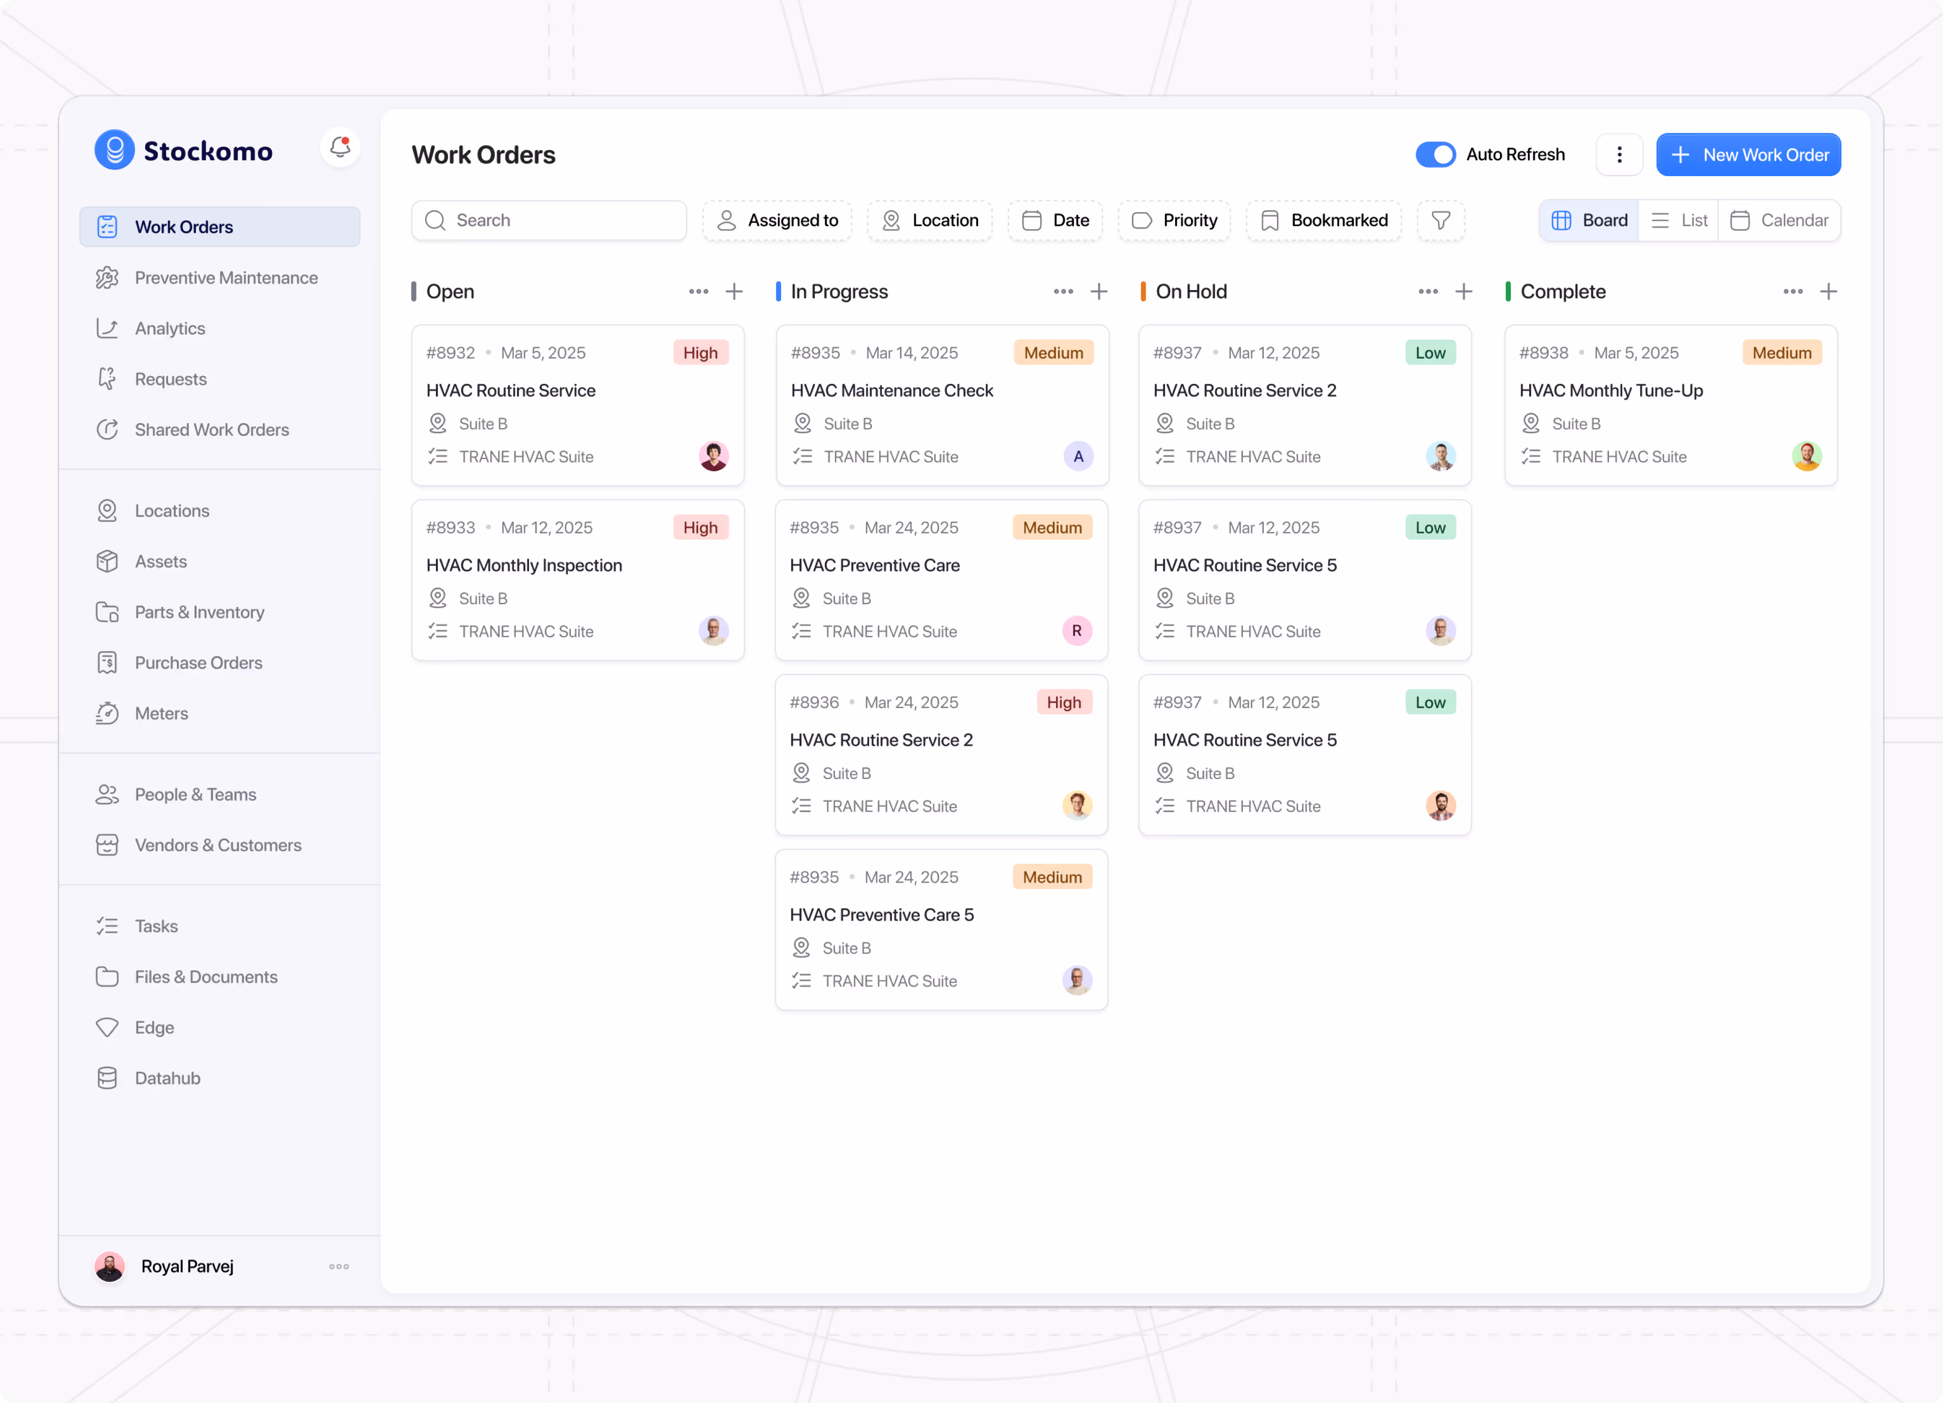
Task: Open In Progress column options menu
Action: [x=1063, y=291]
